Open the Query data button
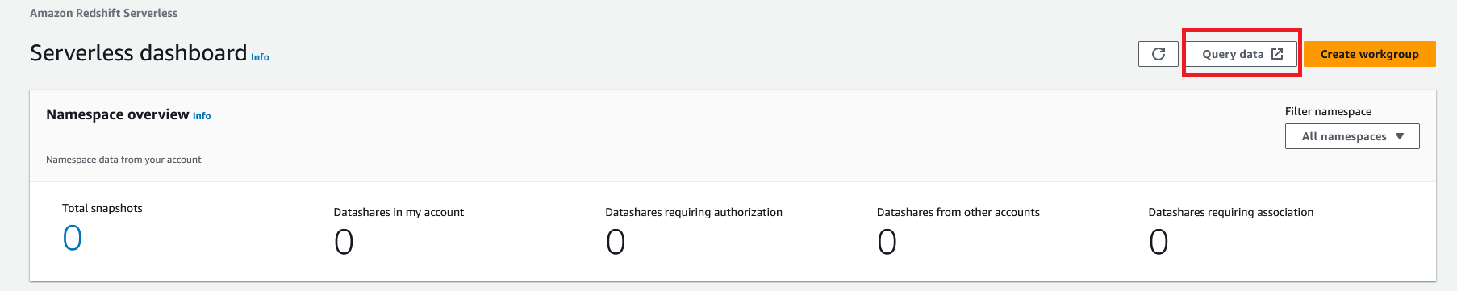The width and height of the screenshot is (1457, 291). coord(1242,54)
